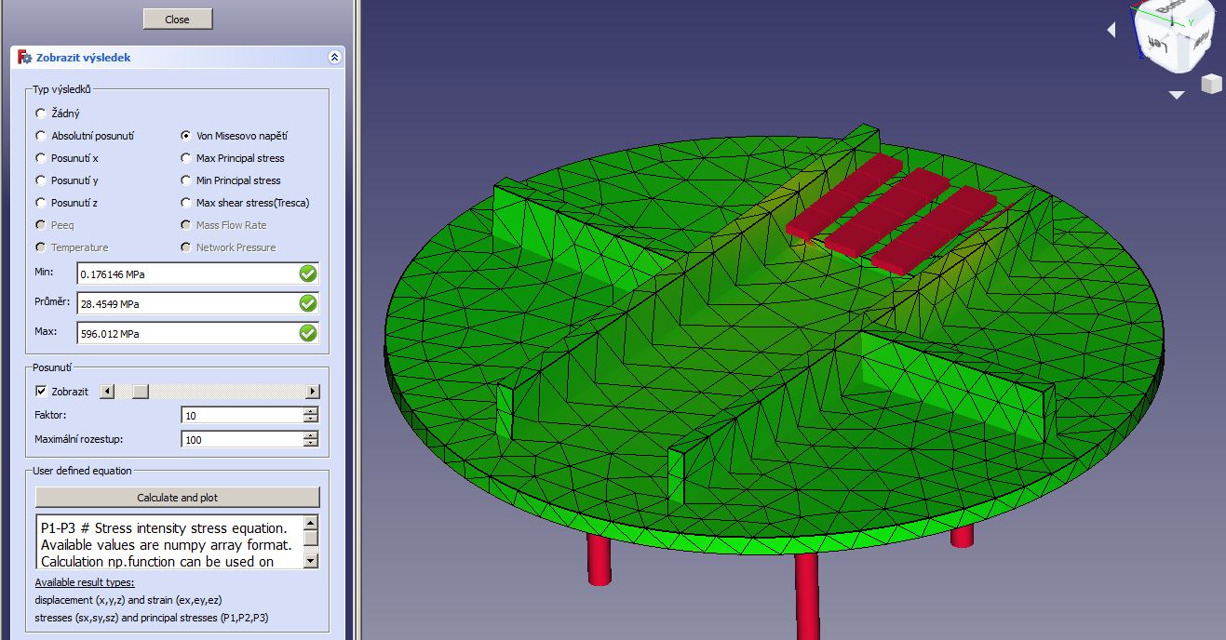
Task: Decrease the 'Maximální rozestup' spinbox value
Action: pyautogui.click(x=311, y=444)
